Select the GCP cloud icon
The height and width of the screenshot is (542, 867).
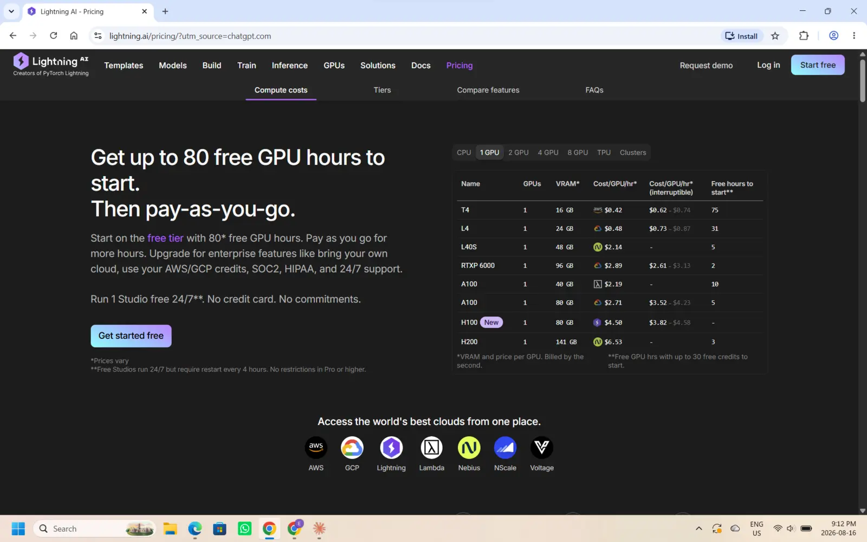click(x=352, y=448)
